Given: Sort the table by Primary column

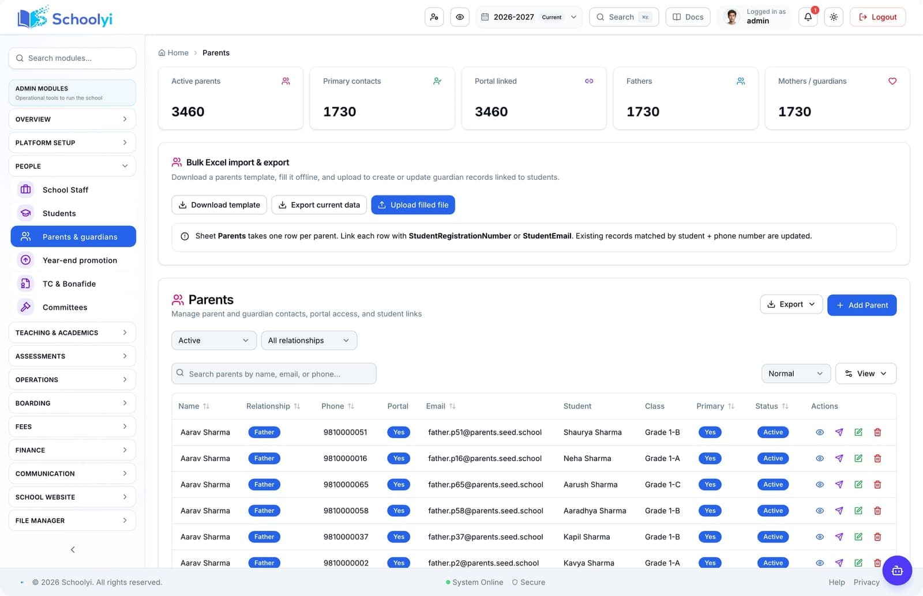Looking at the screenshot, I should [x=715, y=406].
